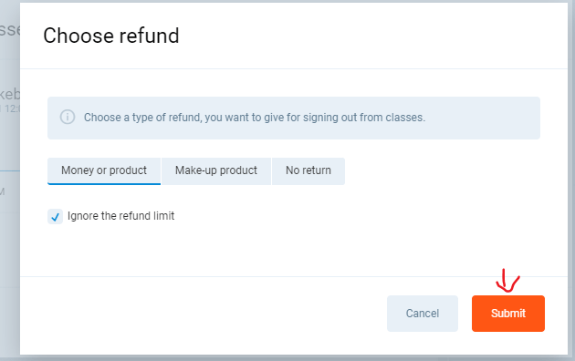Click the dialog footer area left of Cancel
The image size is (575, 361).
202,315
